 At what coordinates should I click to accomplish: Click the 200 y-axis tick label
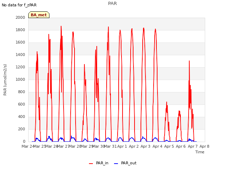(x=22, y=129)
